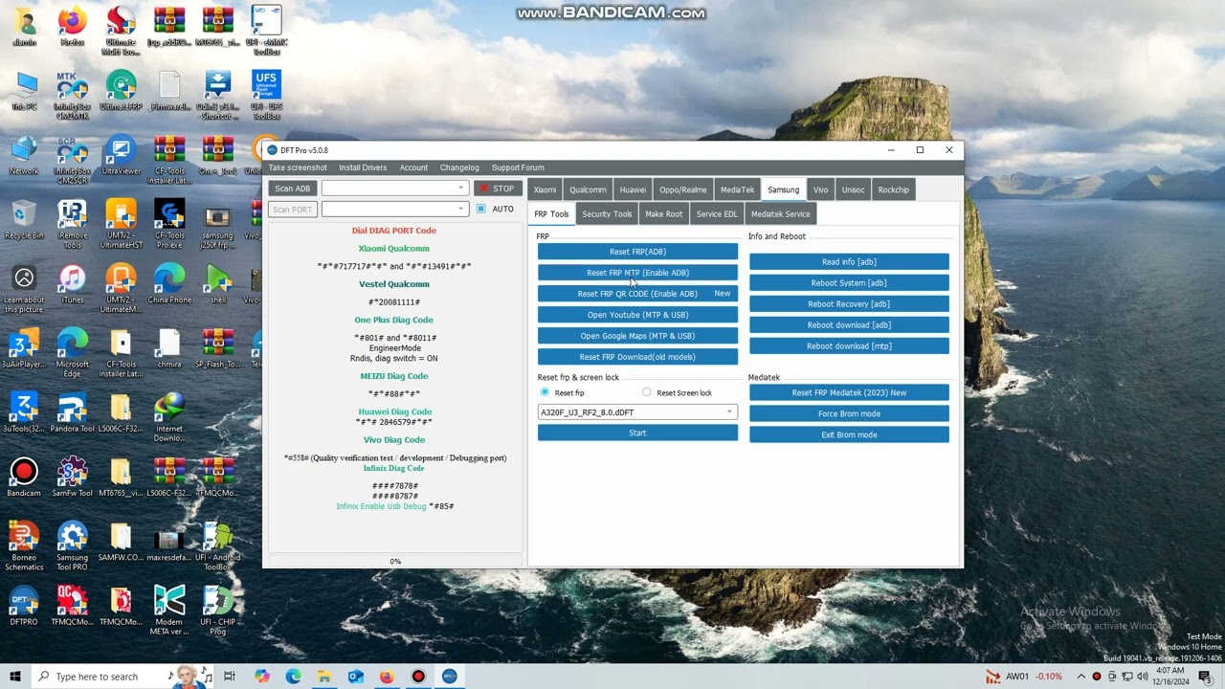
Task: Click the STOP button
Action: (499, 189)
